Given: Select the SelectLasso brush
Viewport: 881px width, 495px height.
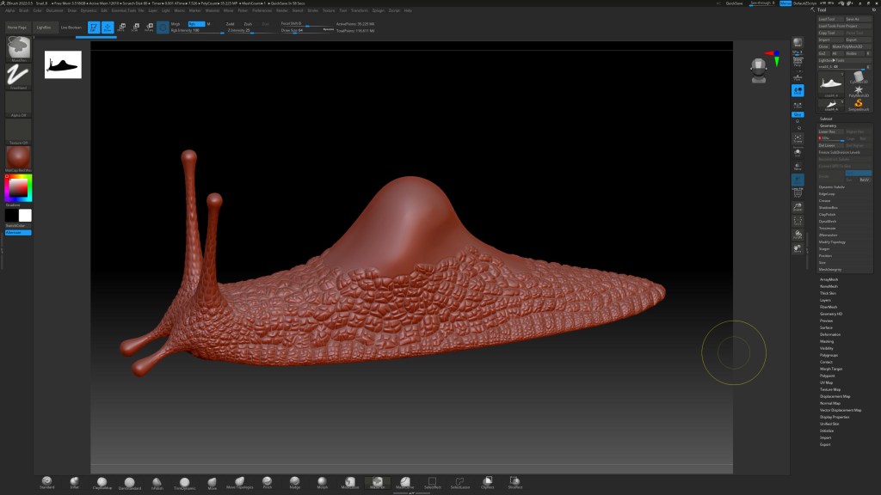Looking at the screenshot, I should [x=459, y=482].
